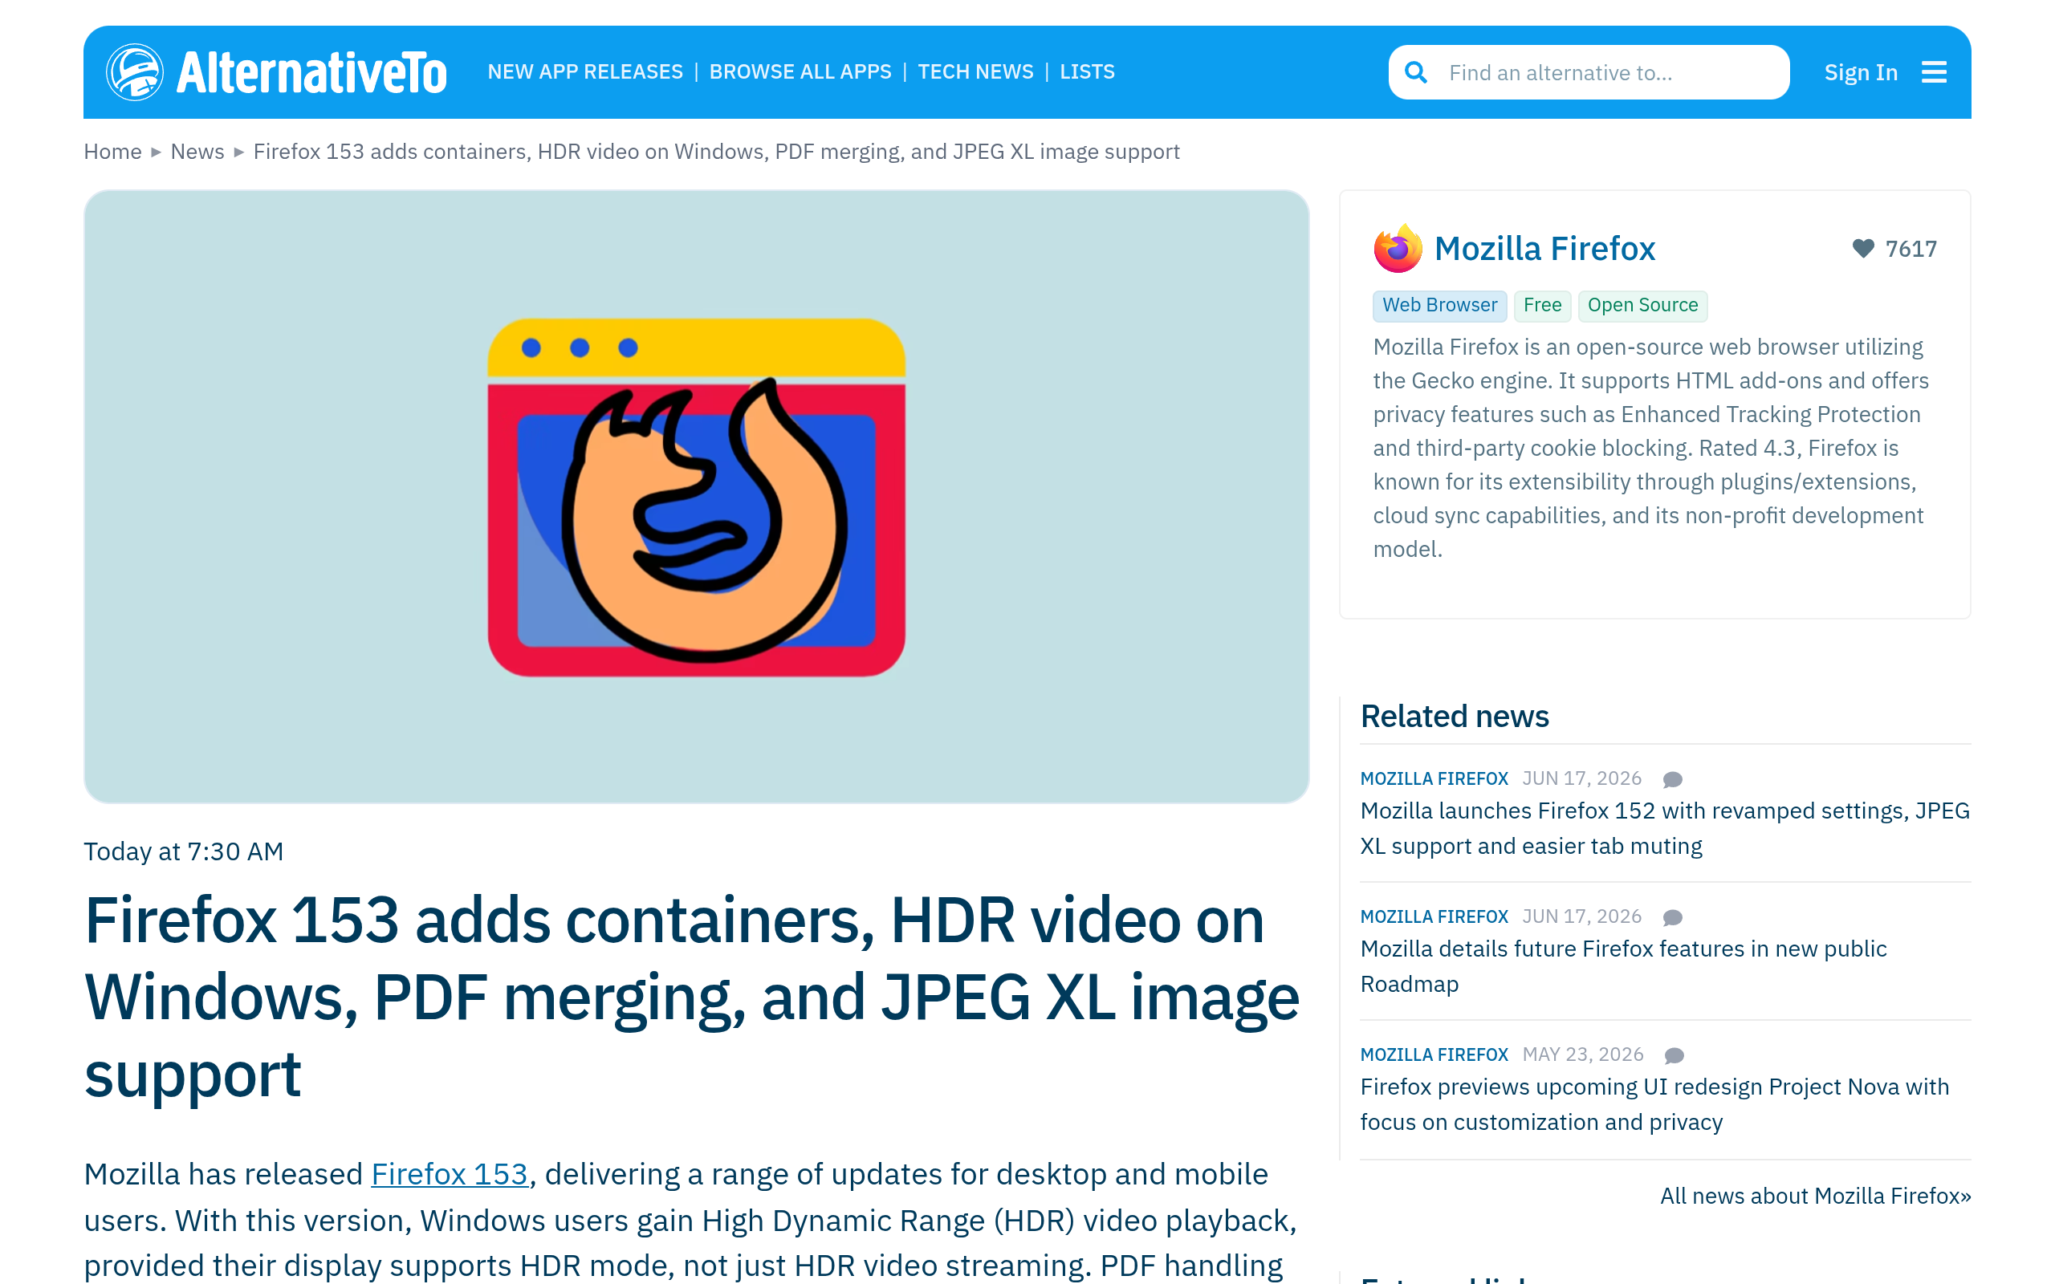
Task: Click the Sign In link
Action: point(1861,72)
